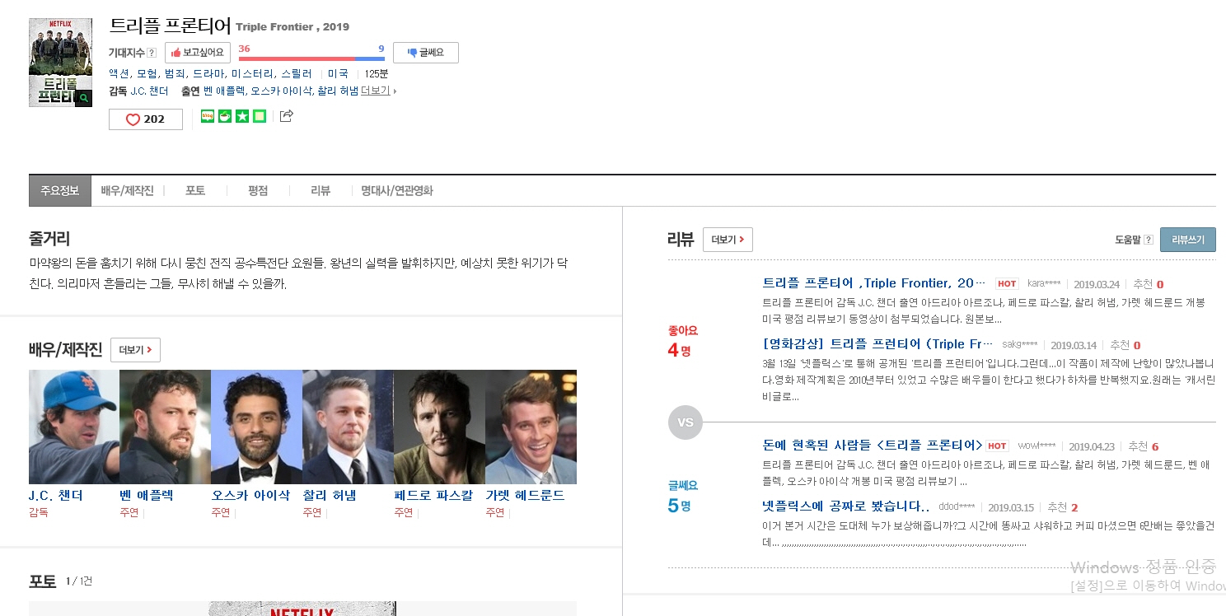Share to Naver Blog via the blog icon
The width and height of the screenshot is (1226, 616).
click(208, 116)
